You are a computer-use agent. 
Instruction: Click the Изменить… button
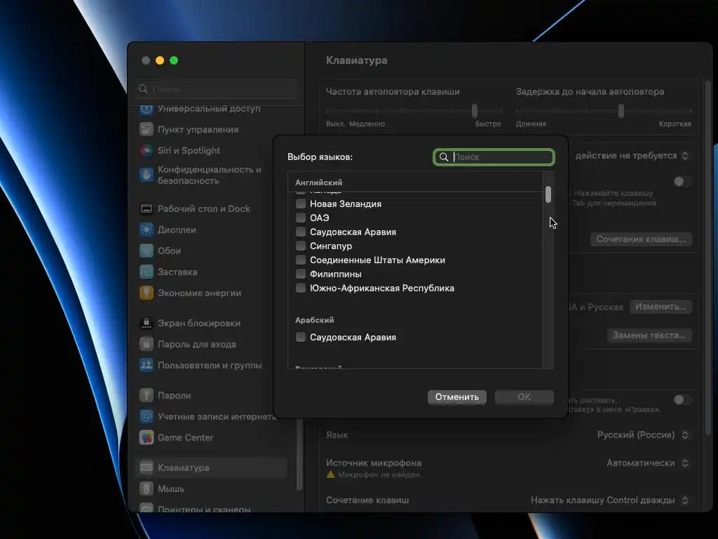(661, 307)
